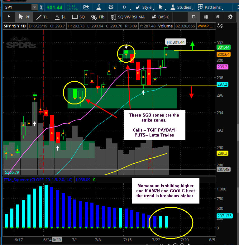Click the SPY symbol input field
239x245 pixels.
(x=17, y=7)
